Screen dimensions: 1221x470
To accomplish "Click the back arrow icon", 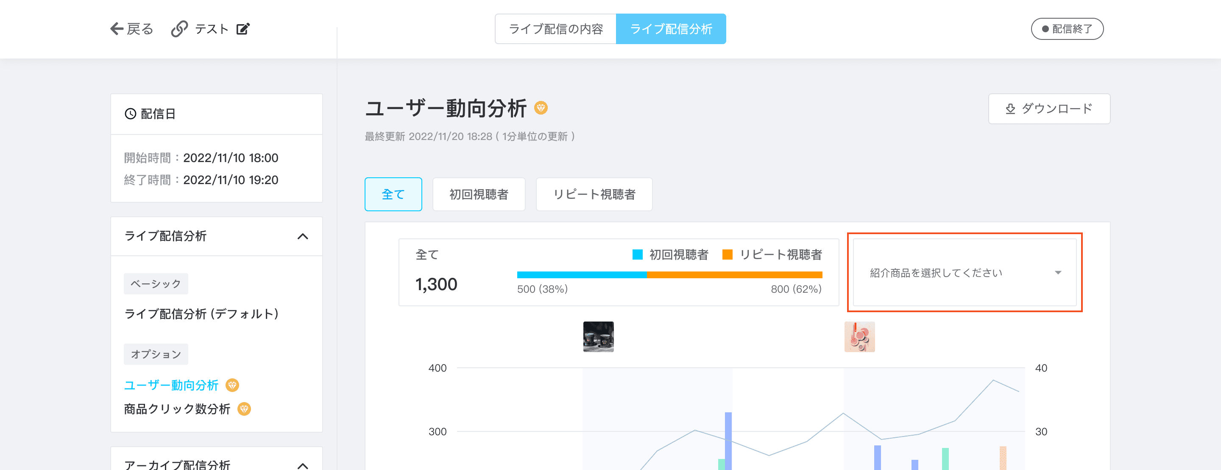I will coord(117,29).
